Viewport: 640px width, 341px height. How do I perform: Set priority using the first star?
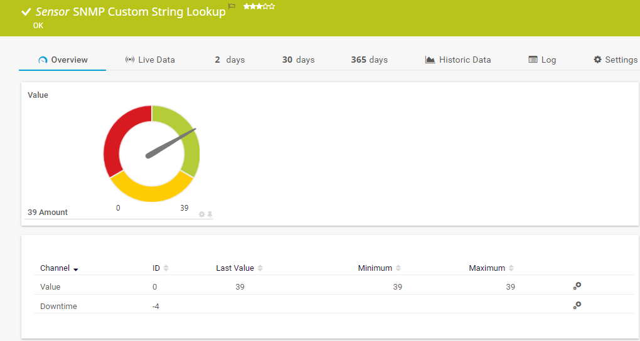246,6
